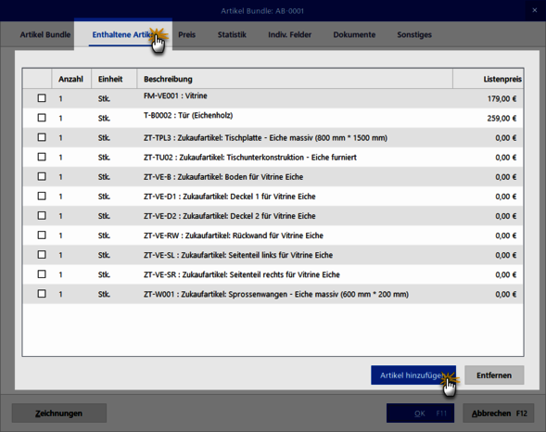Select the Sonstiges tab
Viewport: 546px width, 432px height.
pyautogui.click(x=414, y=35)
